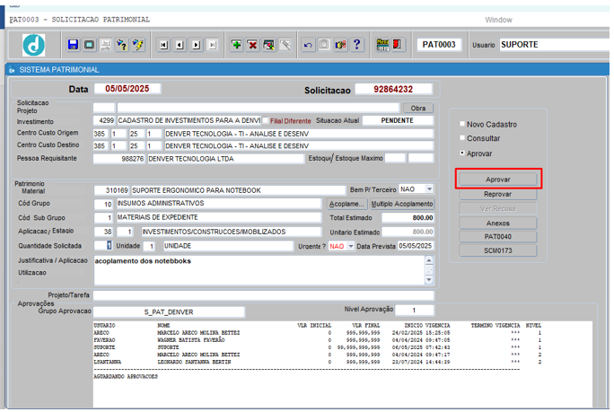Go to previous record arrow icon
Screen dimensions: 614x412
pos(180,45)
